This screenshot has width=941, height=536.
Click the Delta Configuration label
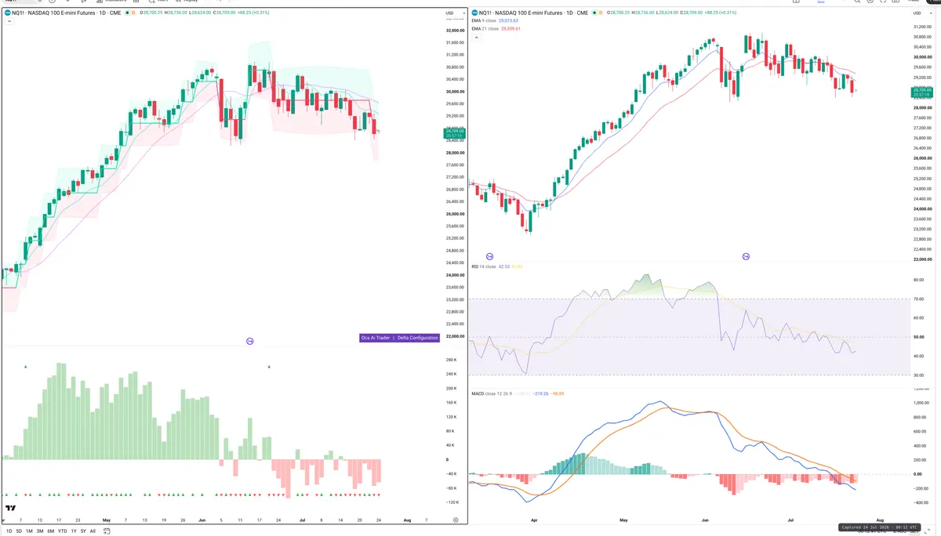coord(416,338)
